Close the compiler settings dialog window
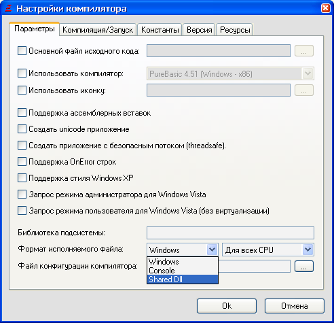Viewport: 334px width, 323px height. [325, 8]
